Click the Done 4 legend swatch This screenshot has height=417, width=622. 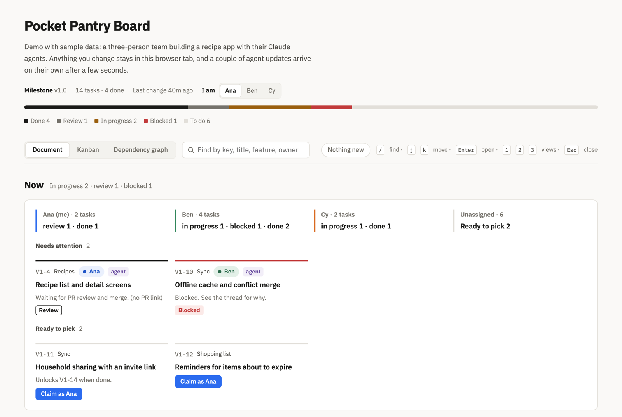coord(26,121)
